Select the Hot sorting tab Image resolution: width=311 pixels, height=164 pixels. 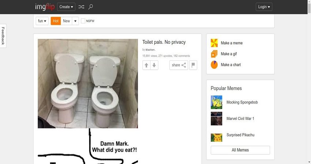pyautogui.click(x=56, y=21)
